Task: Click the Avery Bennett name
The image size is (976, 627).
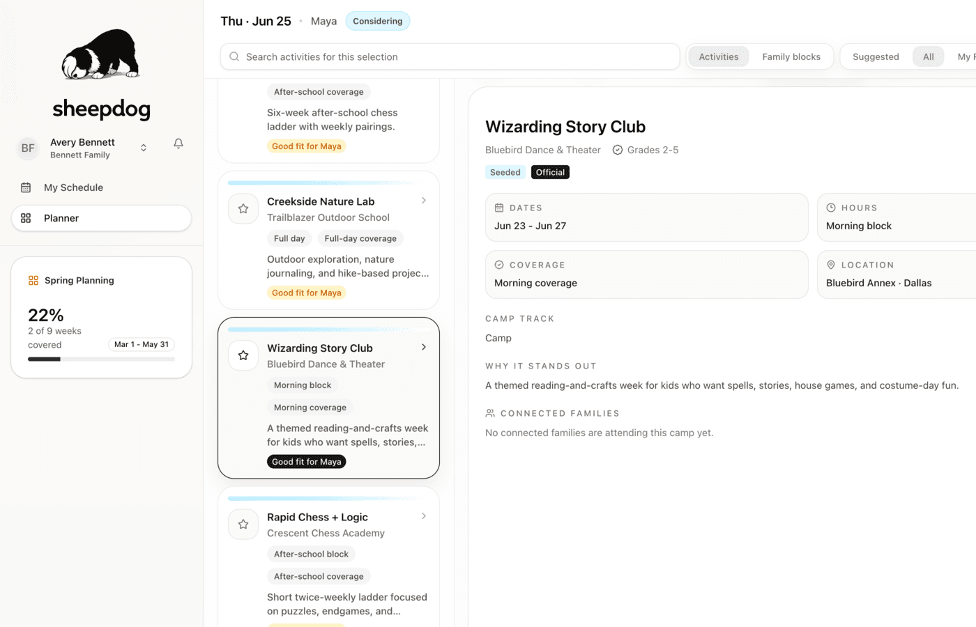Action: (x=82, y=142)
